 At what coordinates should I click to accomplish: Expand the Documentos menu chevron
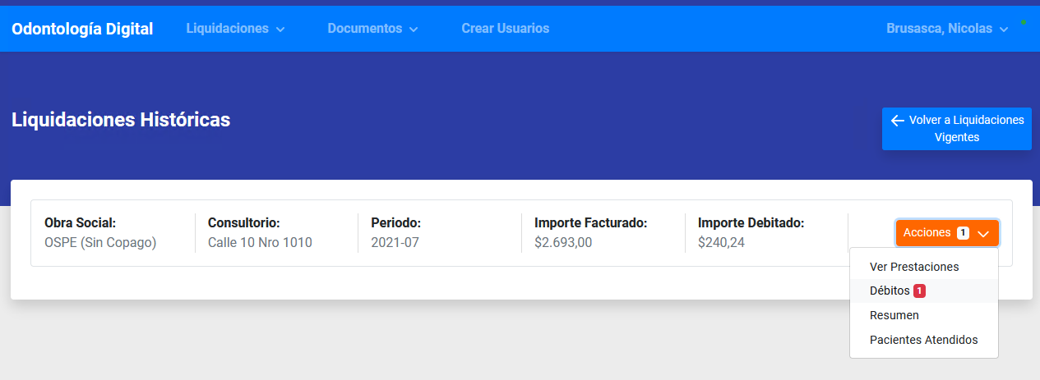414,29
